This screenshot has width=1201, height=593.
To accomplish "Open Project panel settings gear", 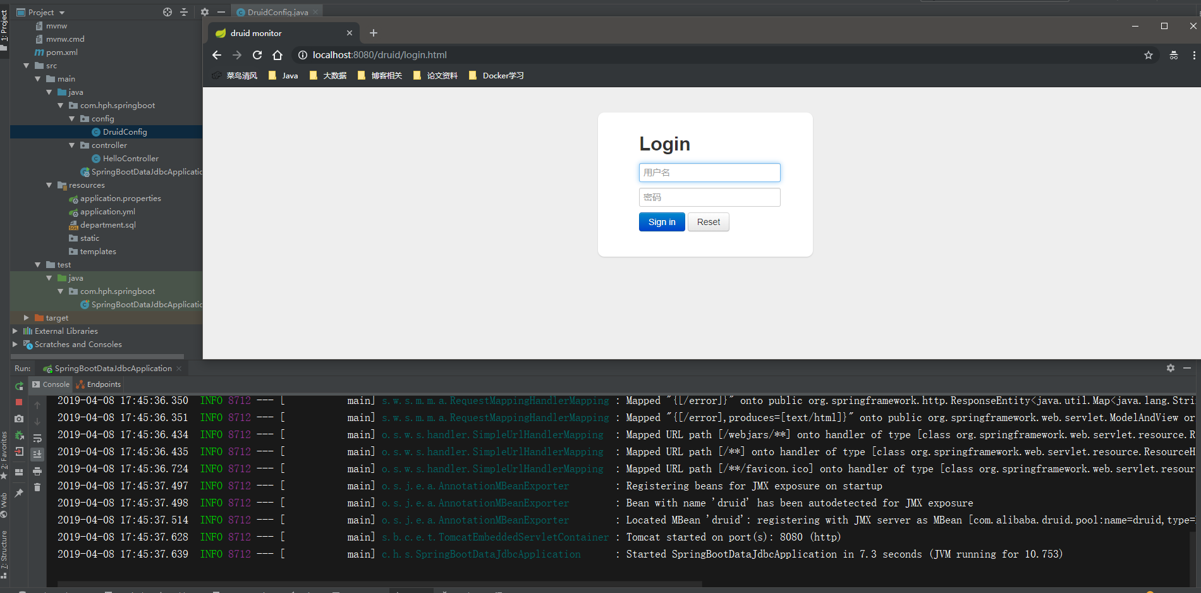I will (x=205, y=12).
